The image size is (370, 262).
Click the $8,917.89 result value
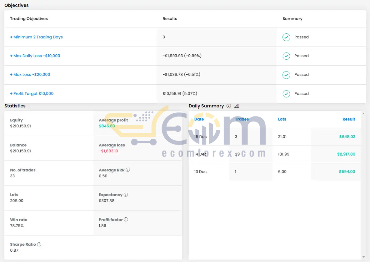point(346,154)
